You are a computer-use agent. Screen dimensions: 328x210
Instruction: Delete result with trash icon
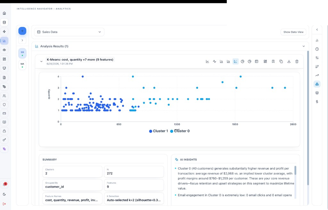click(297, 62)
